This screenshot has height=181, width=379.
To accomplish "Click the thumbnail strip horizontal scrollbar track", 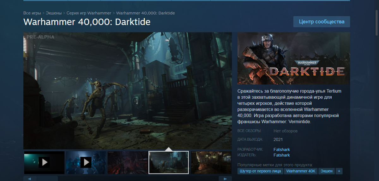I will tap(128, 179).
